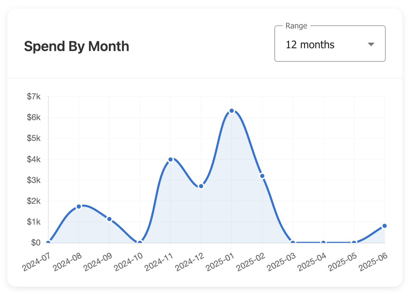Select the 2025-06 data point
The image size is (409, 293).
click(x=385, y=226)
